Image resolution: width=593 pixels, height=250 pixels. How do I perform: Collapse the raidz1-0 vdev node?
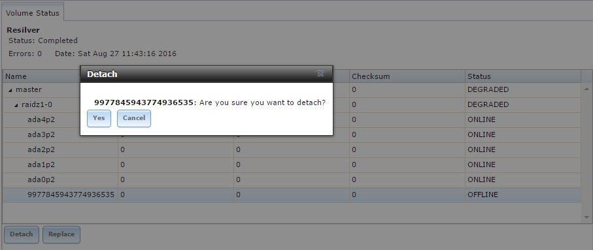click(x=16, y=105)
